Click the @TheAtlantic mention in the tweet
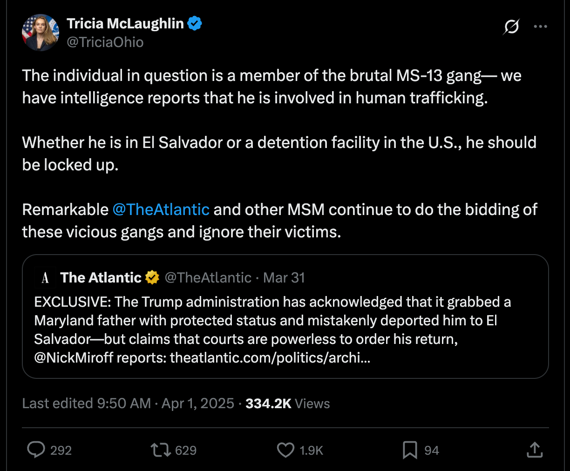570x471 pixels. click(161, 209)
